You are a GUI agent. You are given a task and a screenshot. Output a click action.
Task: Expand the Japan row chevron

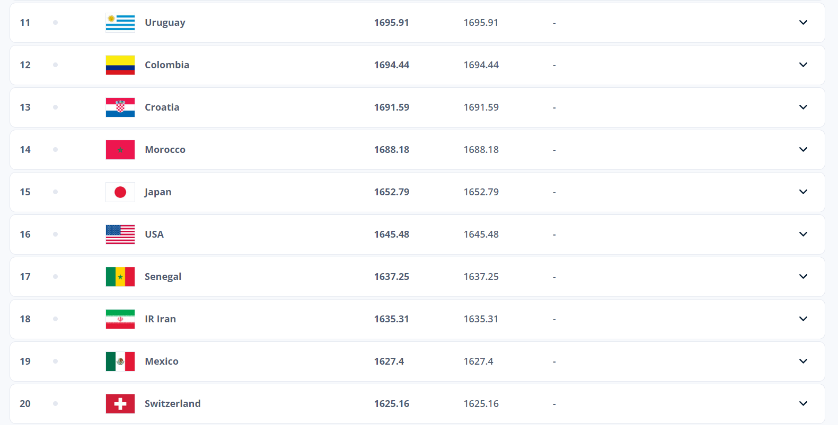click(x=803, y=192)
